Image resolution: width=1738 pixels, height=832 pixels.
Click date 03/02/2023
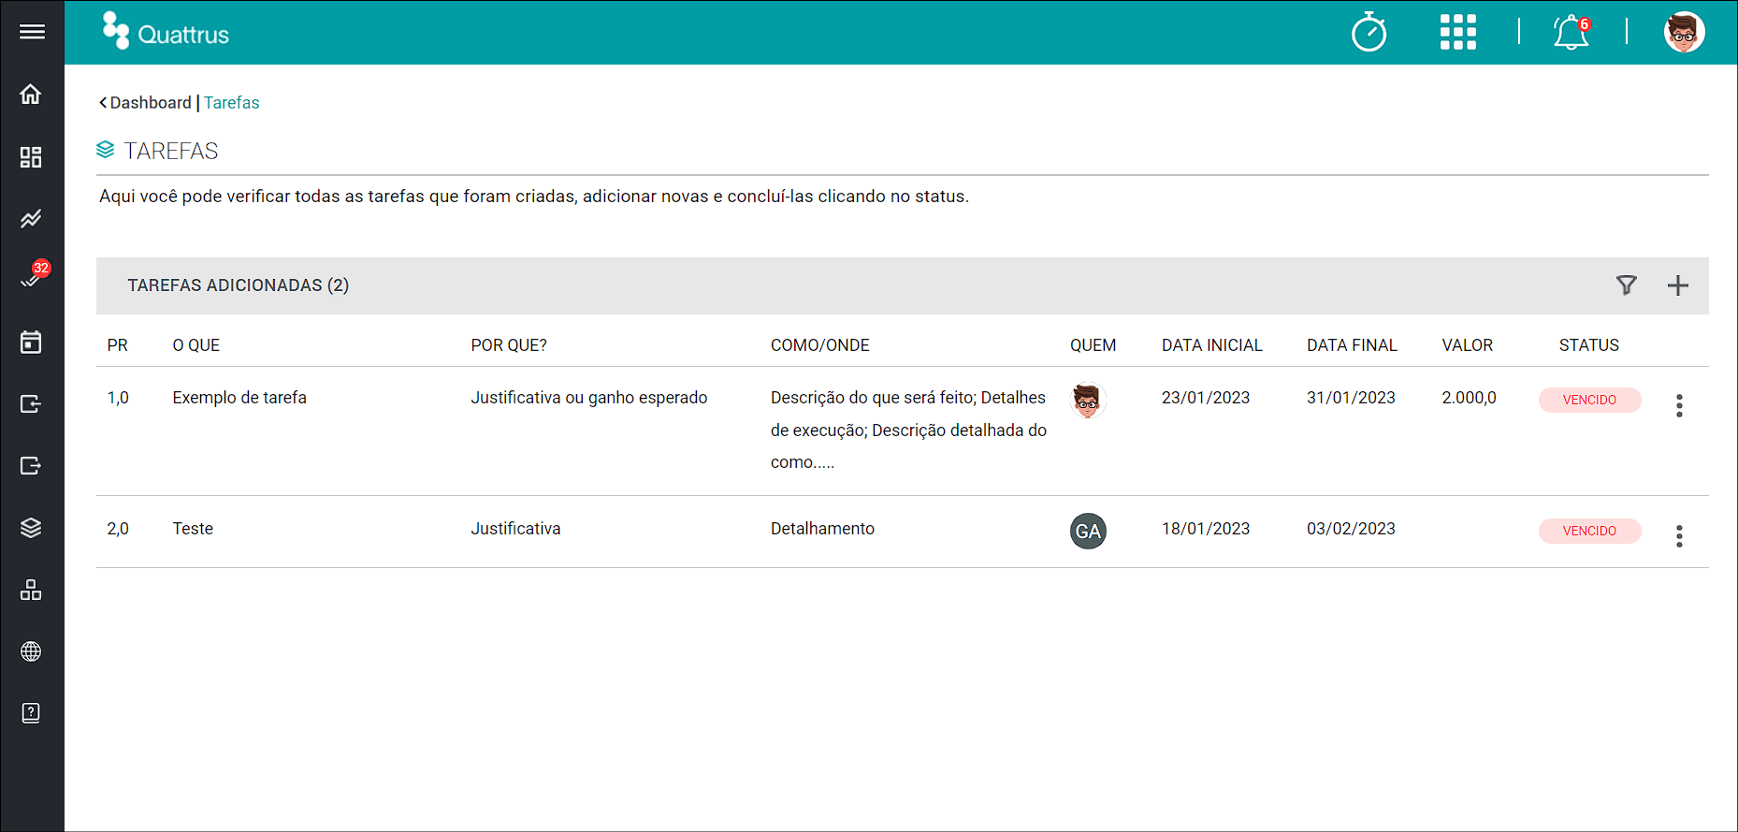point(1351,529)
